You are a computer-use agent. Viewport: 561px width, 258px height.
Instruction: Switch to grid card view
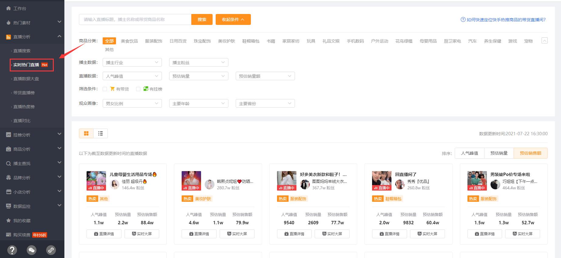[86, 133]
